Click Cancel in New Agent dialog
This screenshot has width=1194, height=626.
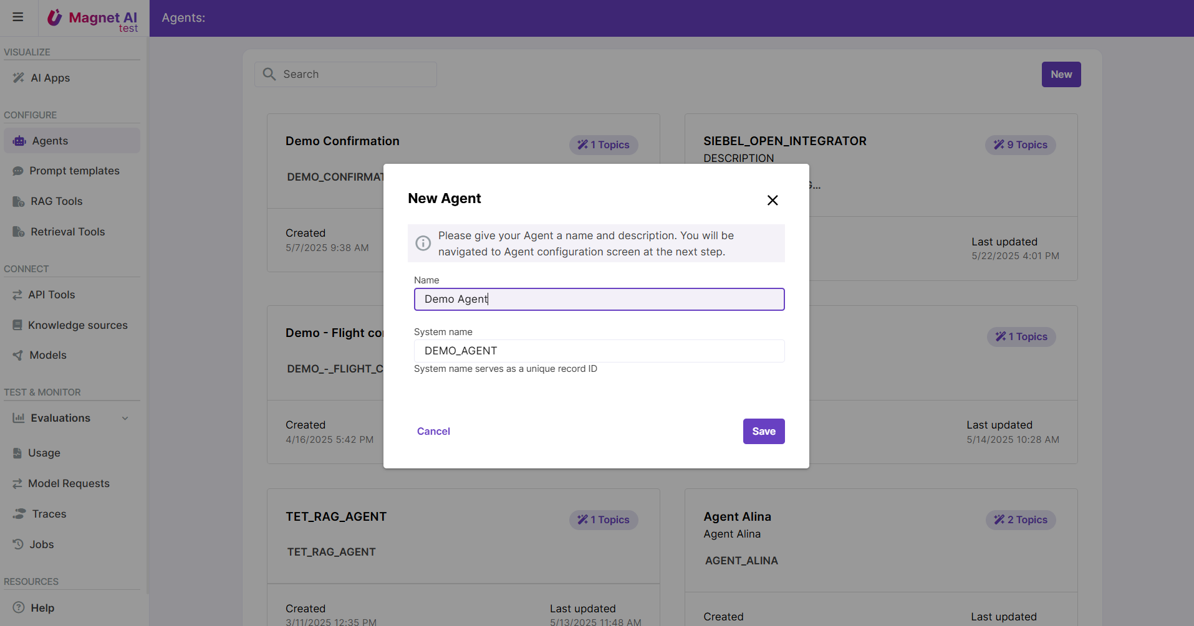click(433, 431)
